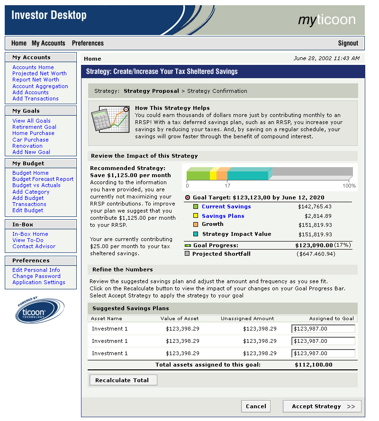Viewport: 379px width, 421px height.
Task: Click the yellow Savings Plans legend square
Action: pyautogui.click(x=196, y=216)
